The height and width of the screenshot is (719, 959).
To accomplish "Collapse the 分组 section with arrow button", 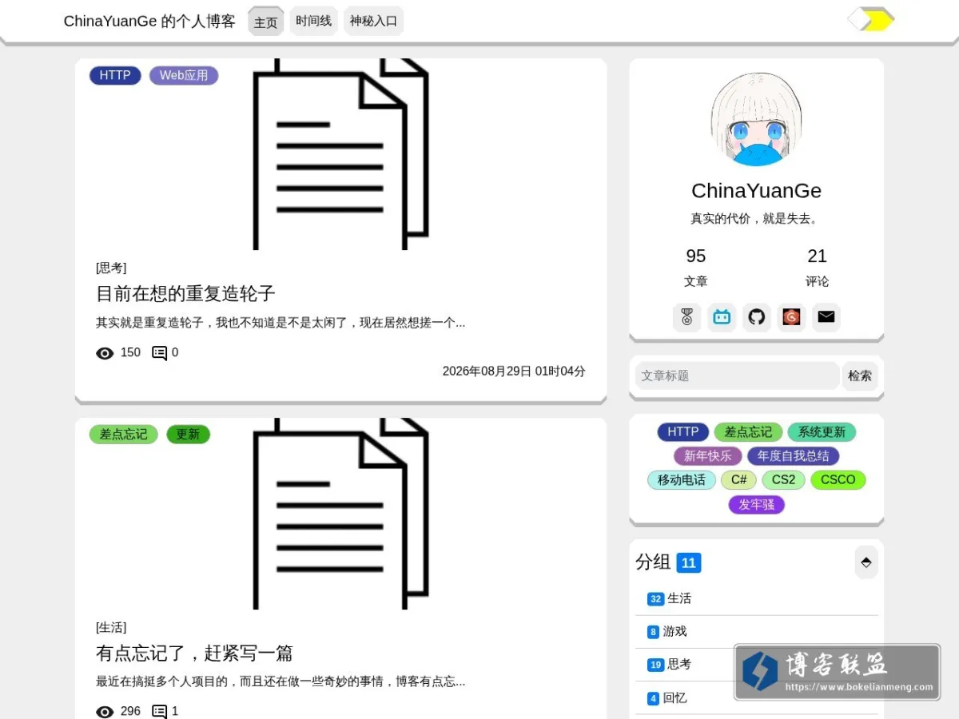I will click(x=866, y=562).
